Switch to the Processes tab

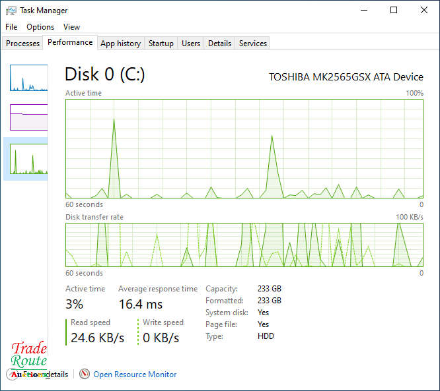(x=23, y=44)
